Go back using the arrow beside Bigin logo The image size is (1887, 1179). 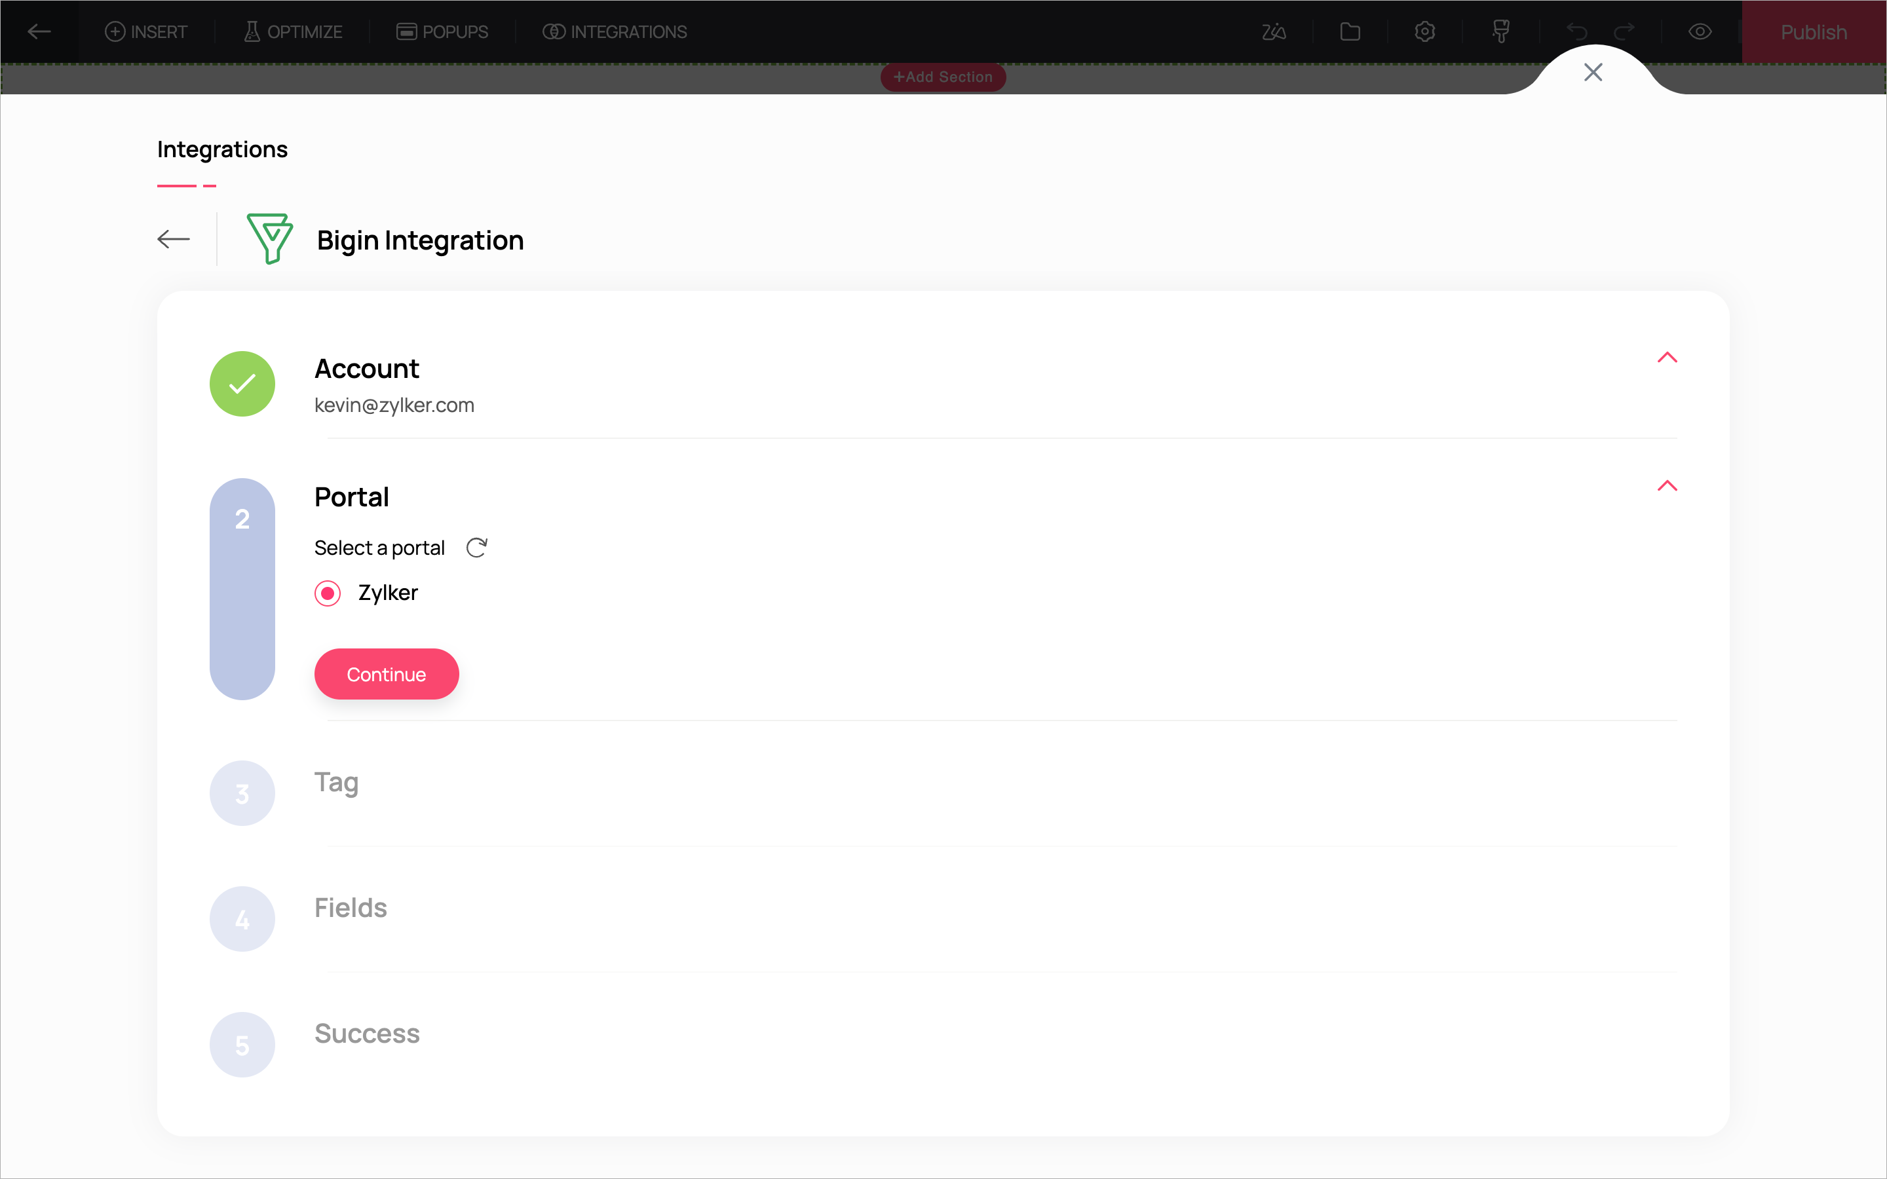tap(173, 239)
